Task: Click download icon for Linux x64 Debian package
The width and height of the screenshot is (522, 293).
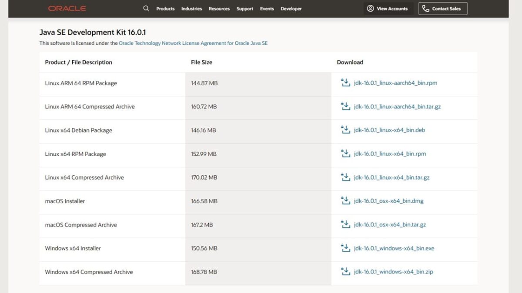Action: pyautogui.click(x=345, y=130)
